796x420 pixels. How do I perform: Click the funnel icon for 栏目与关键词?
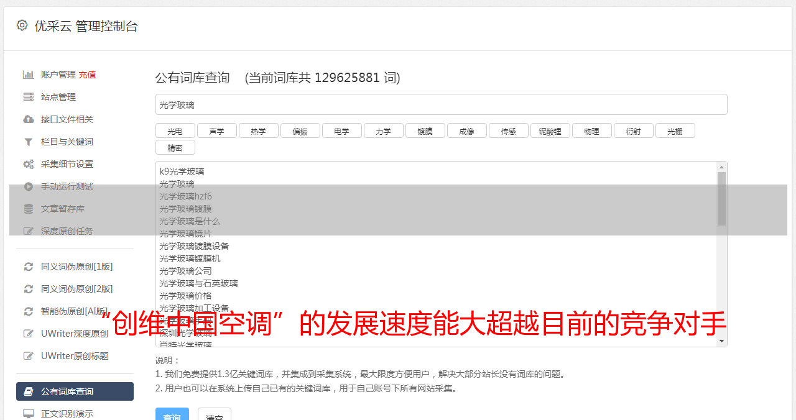[x=28, y=142]
